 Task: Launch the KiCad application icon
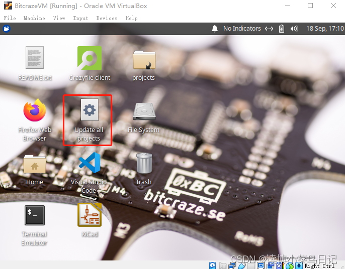click(90, 214)
